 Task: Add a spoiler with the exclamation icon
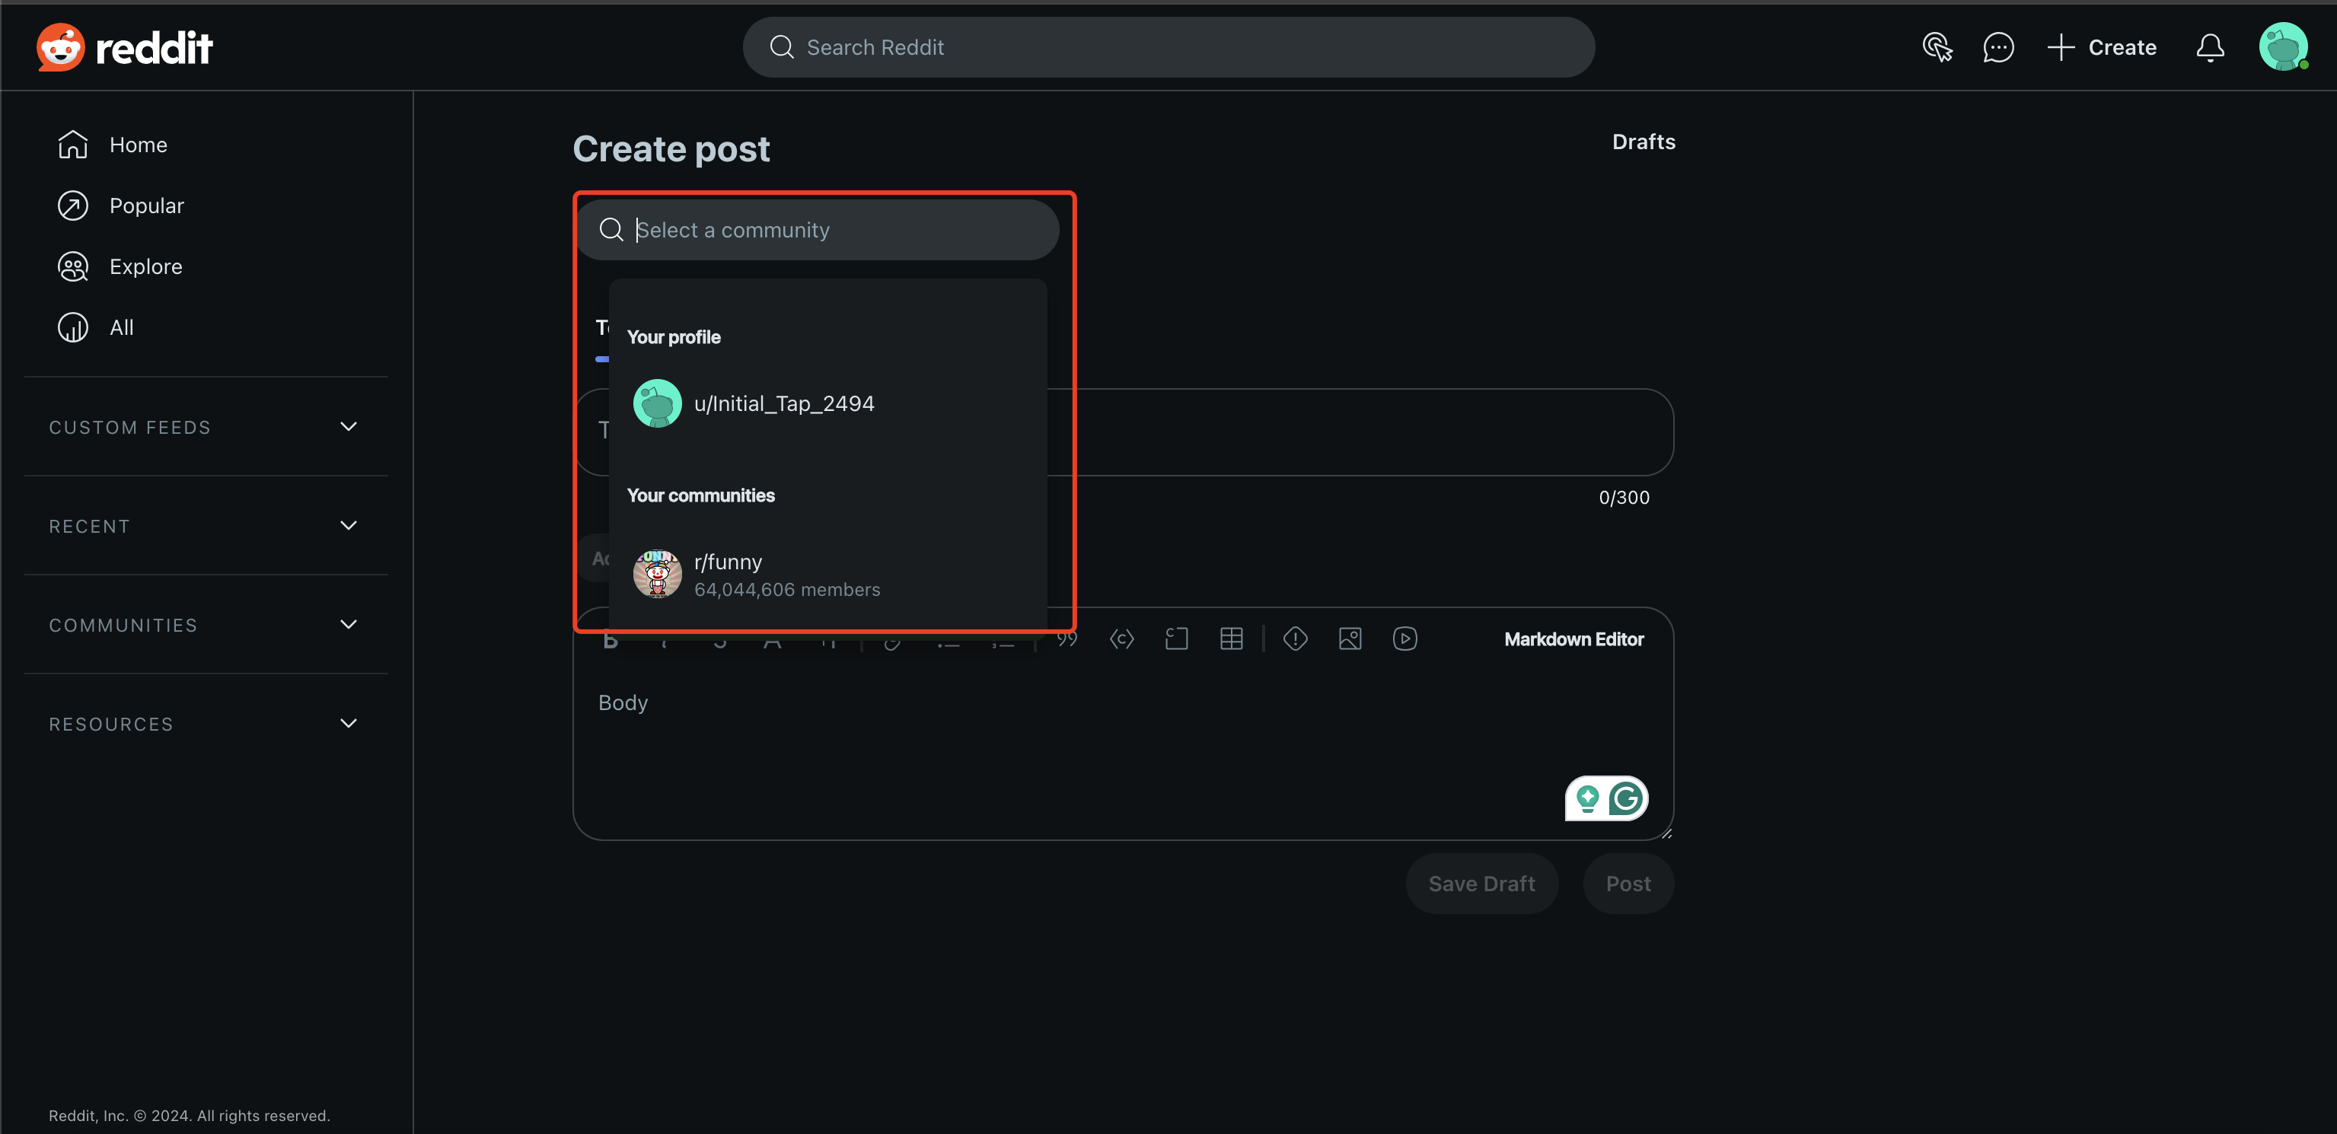(x=1295, y=639)
